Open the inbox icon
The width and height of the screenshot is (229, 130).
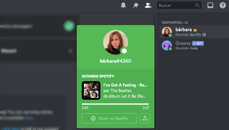[x=210, y=5]
